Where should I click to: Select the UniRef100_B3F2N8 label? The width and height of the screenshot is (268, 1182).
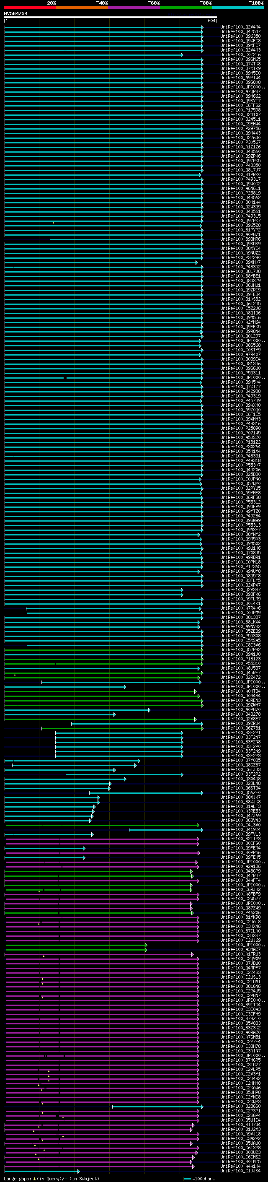(240, 742)
